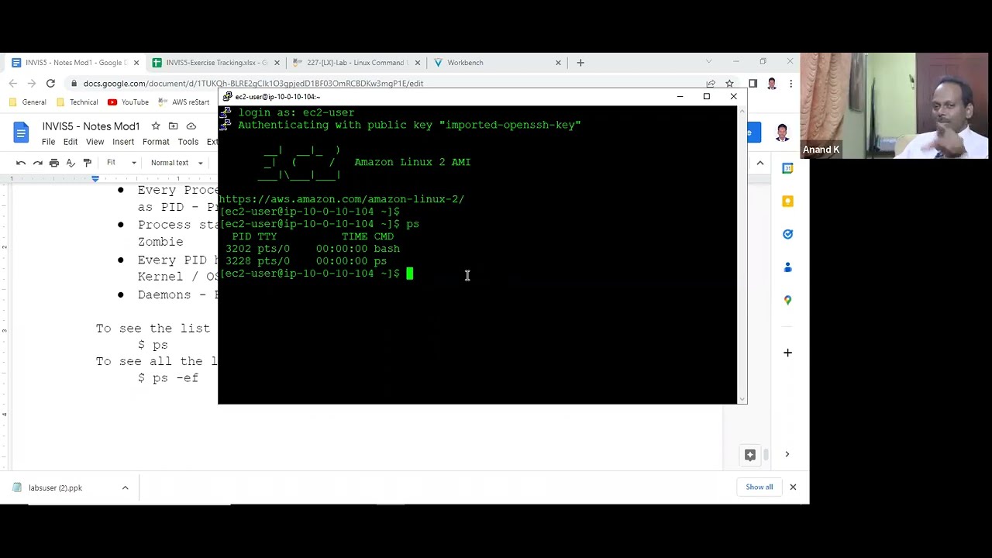The height and width of the screenshot is (558, 992).
Task: Click the Undo icon in Docs toolbar
Action: coord(21,163)
